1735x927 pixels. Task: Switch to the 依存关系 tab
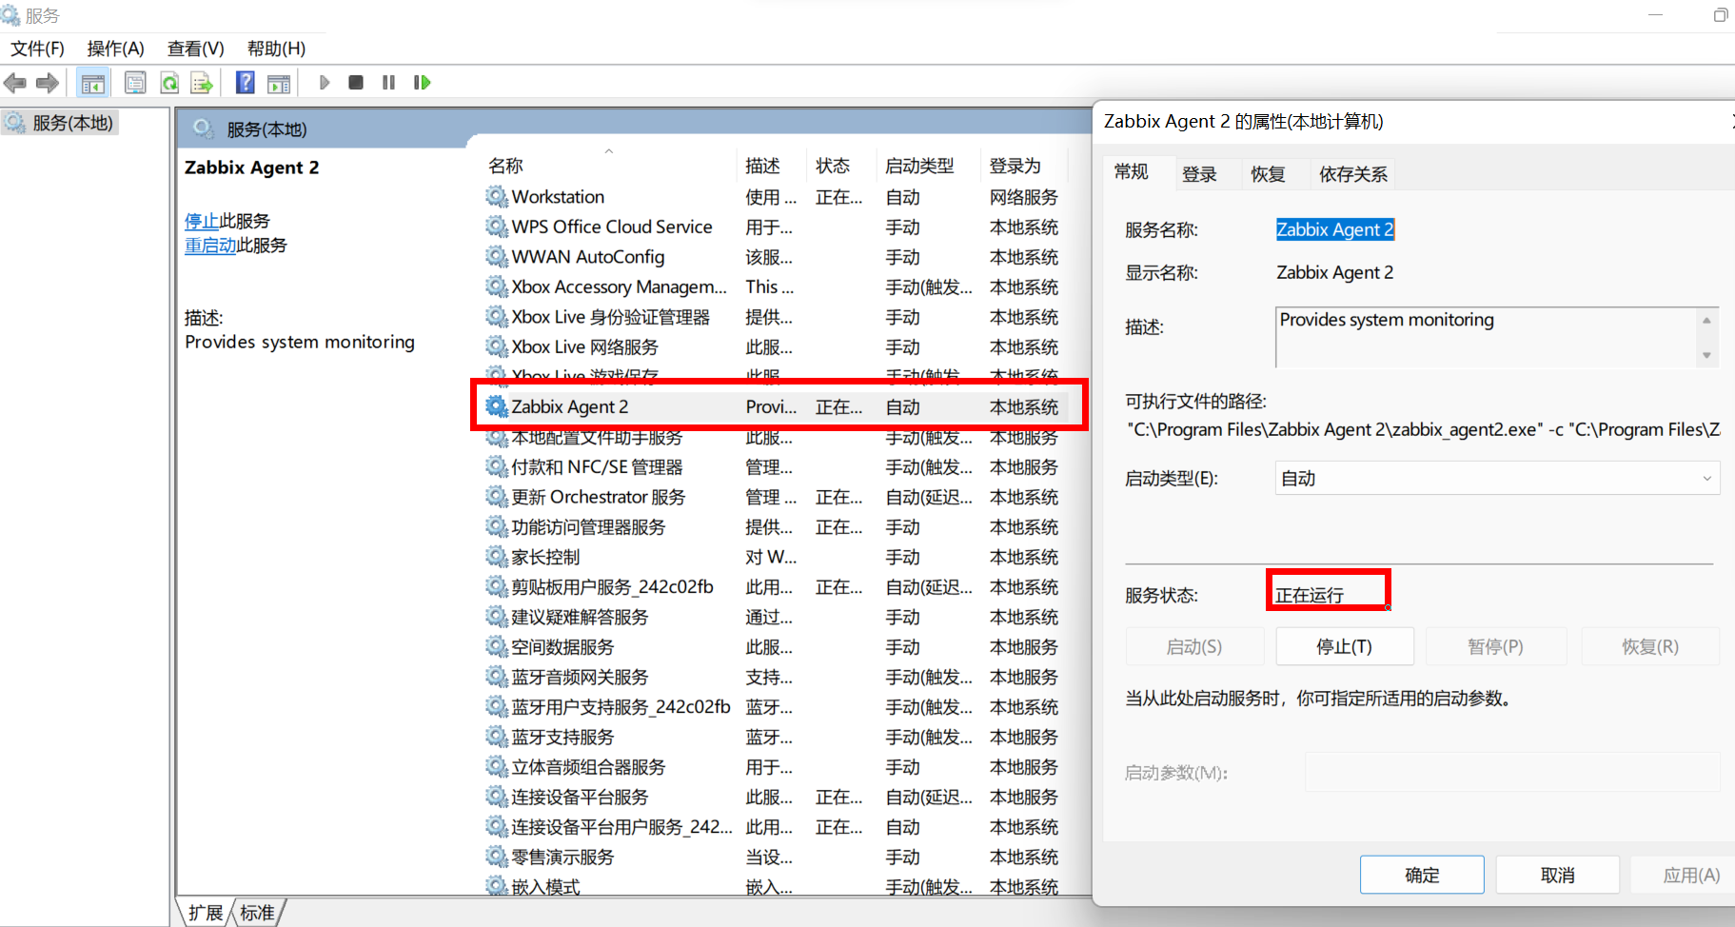[x=1352, y=174]
